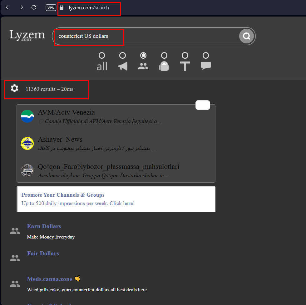Click group icon beside Fair Dollars
The height and width of the screenshot is (305, 306).
point(15,258)
